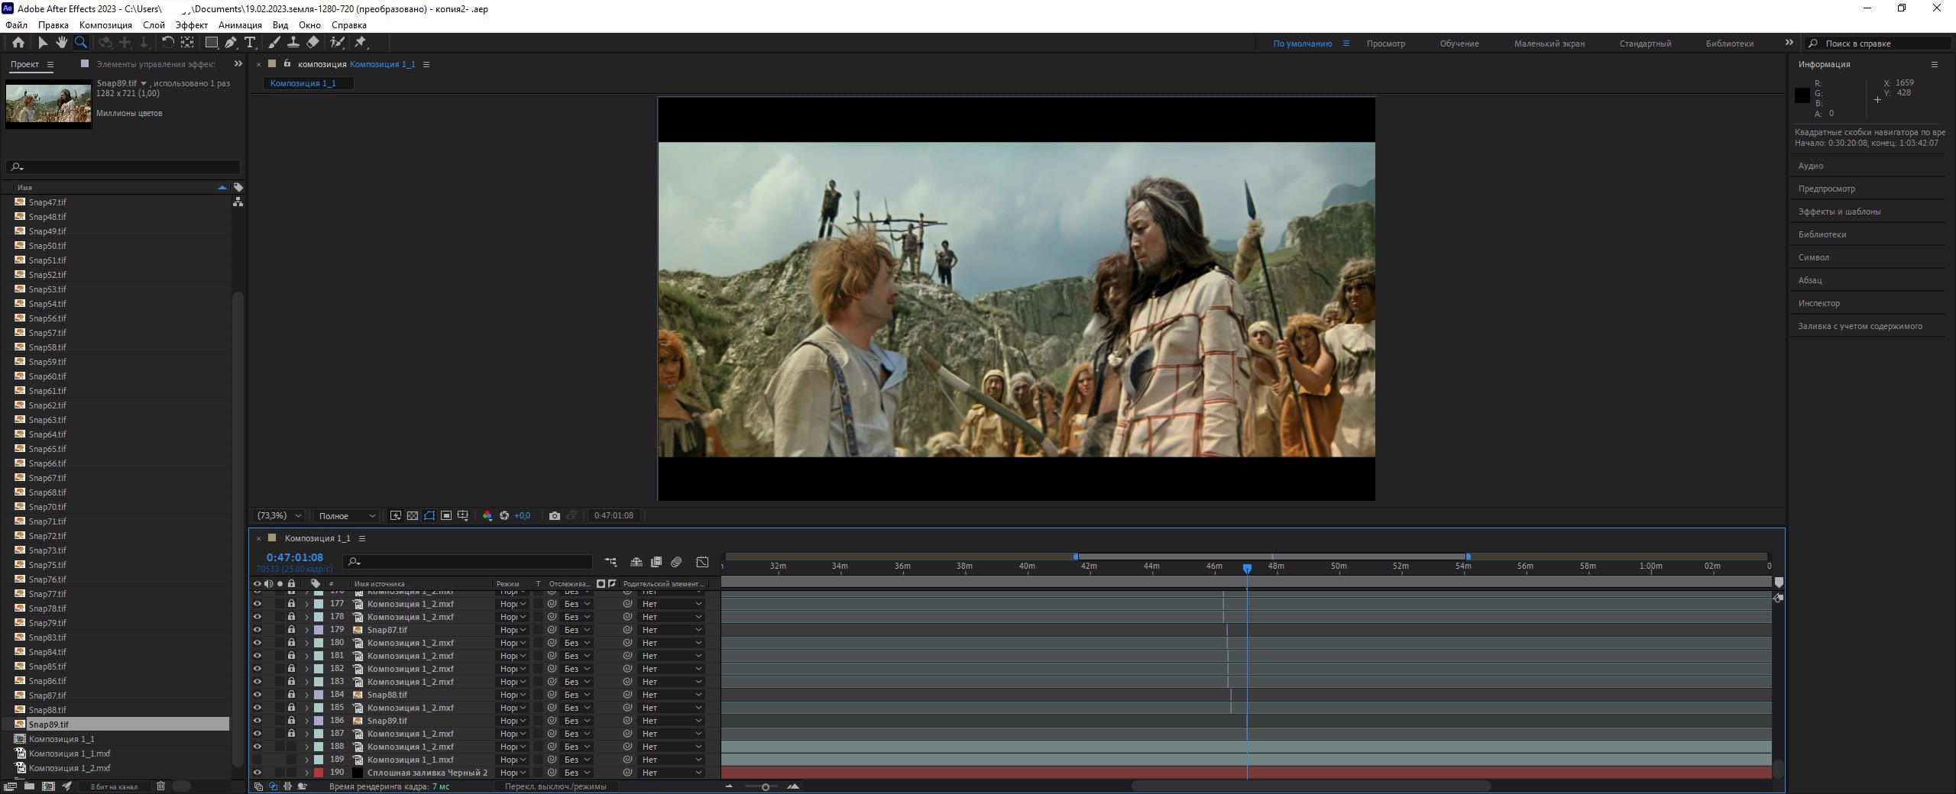Toggle region of interest button

(446, 516)
